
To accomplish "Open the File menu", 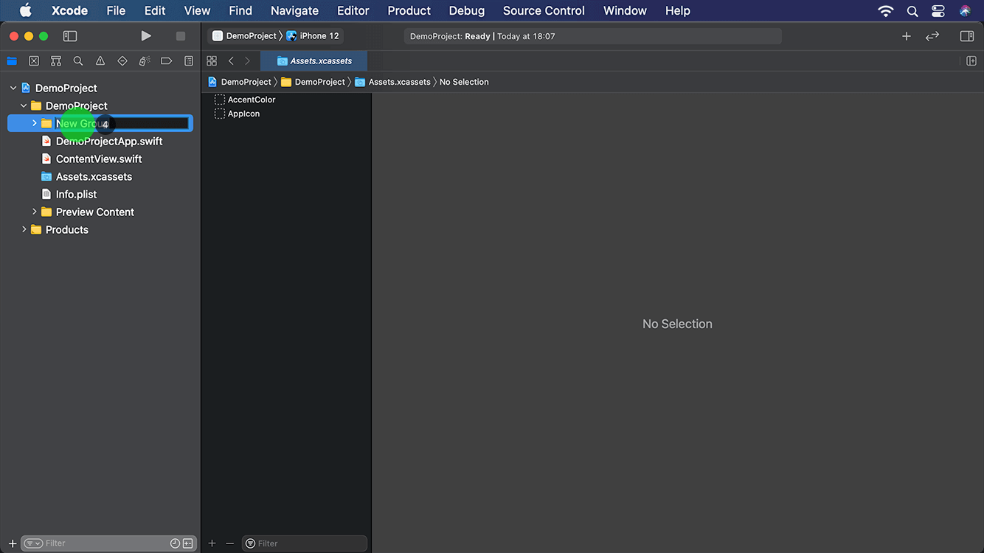I will 116,10.
